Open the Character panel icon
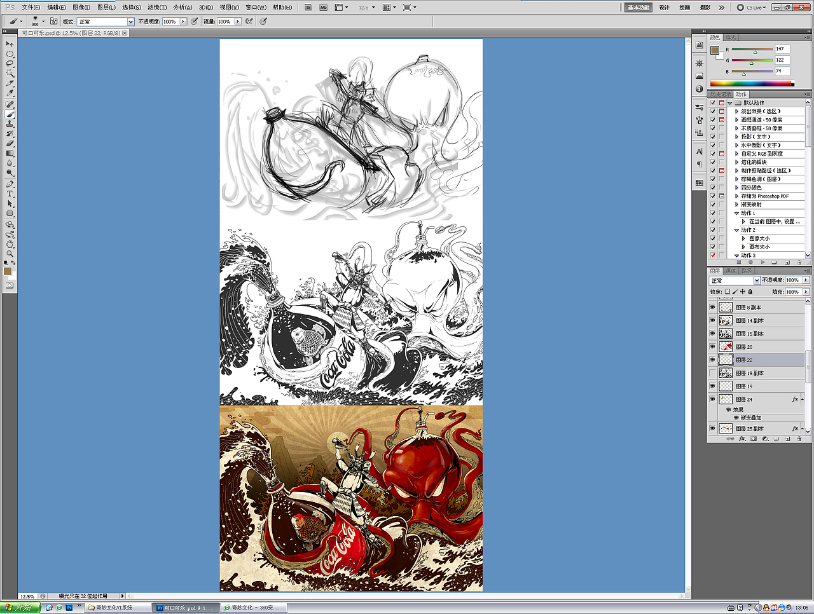 (700, 152)
